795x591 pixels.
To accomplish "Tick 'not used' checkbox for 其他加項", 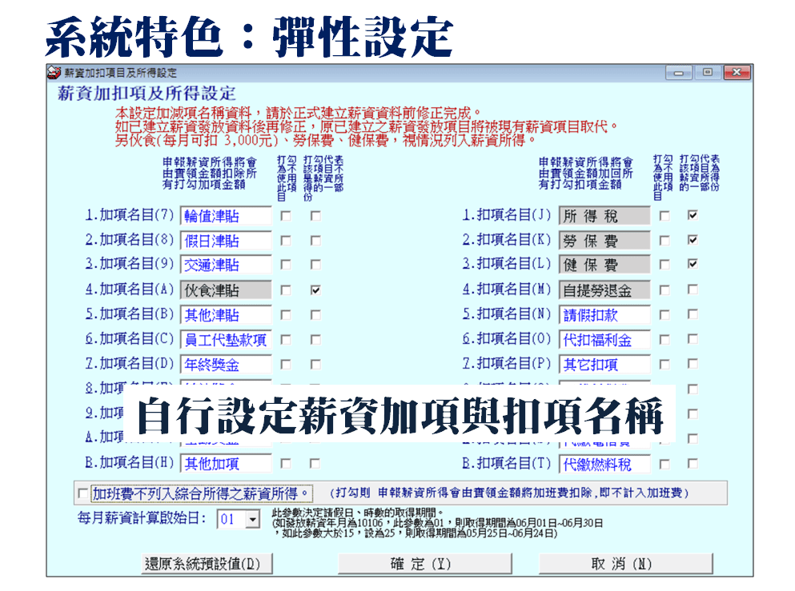I will 286,463.
